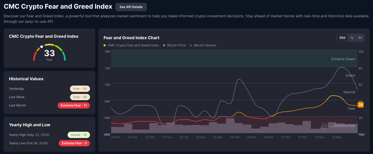Click the Last Month Extreme Fear - 11 badge
373x154 pixels.
coord(74,105)
